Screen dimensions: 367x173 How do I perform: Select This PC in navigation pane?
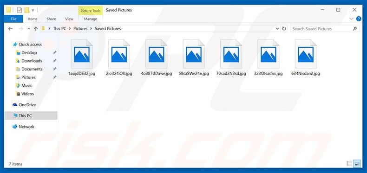coord(31,115)
